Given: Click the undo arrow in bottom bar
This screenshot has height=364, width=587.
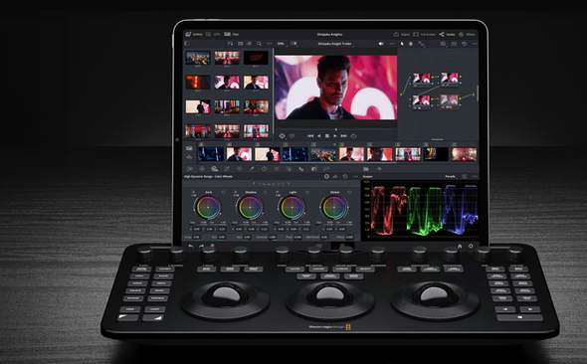Looking at the screenshot, I should [191, 247].
